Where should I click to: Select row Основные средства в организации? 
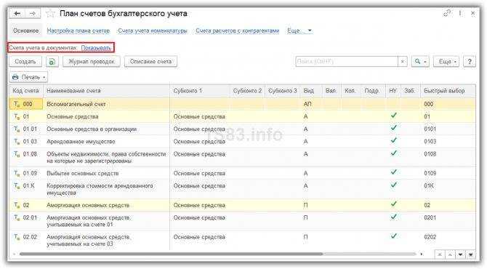coord(242,129)
